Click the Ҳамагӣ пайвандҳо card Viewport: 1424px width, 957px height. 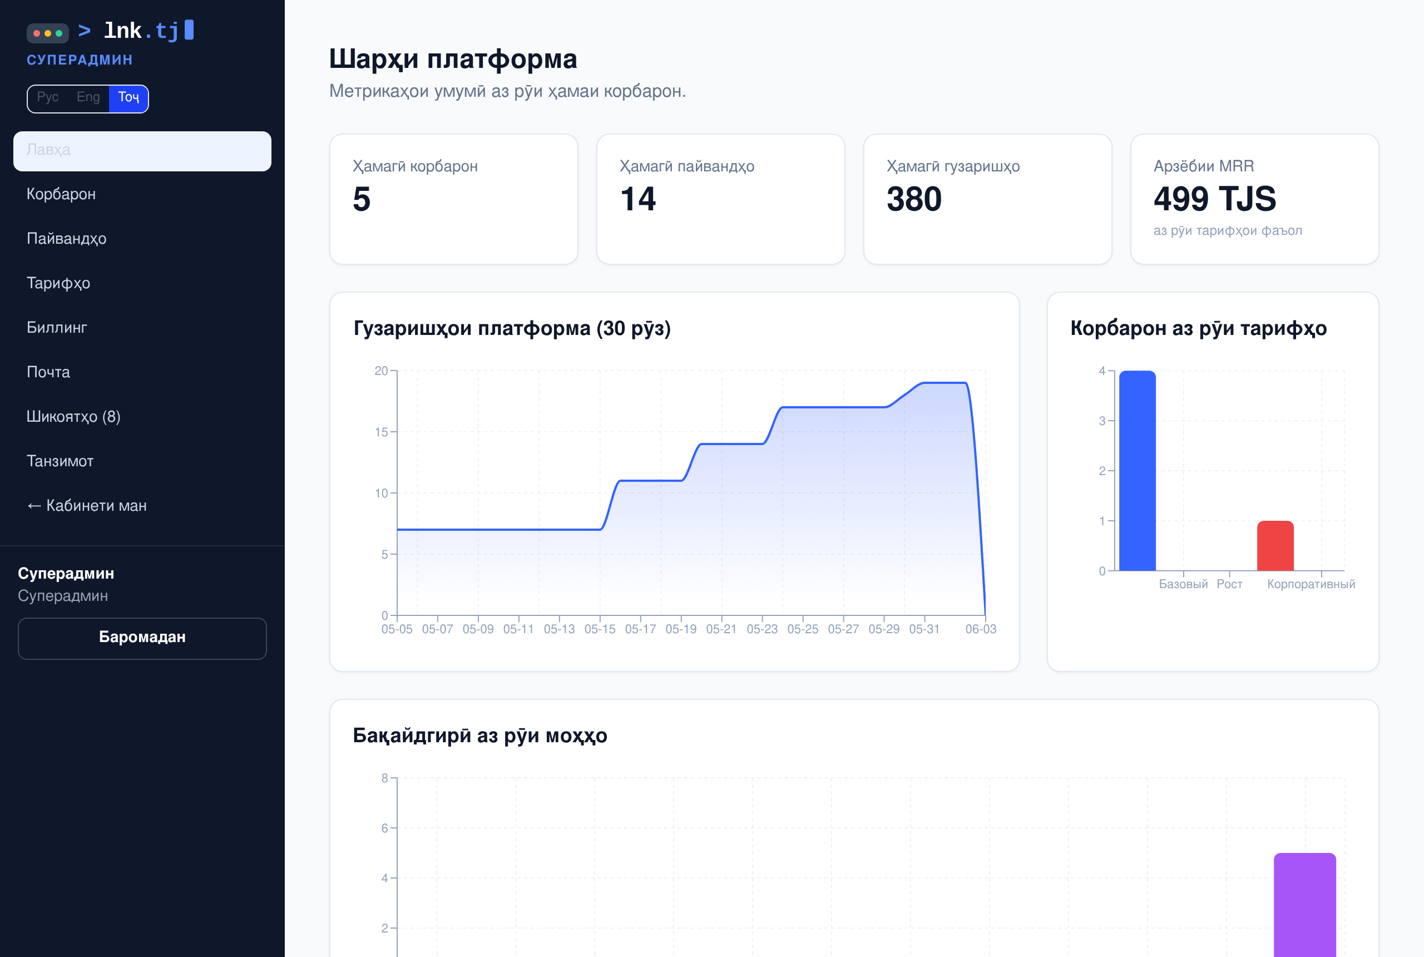point(720,199)
